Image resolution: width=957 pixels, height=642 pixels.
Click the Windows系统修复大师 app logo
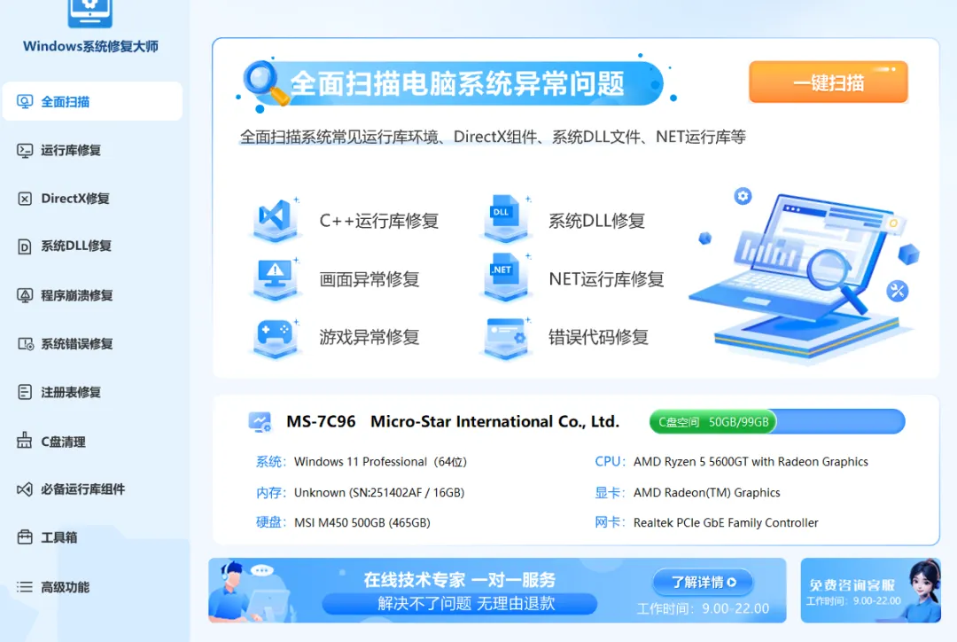click(90, 12)
